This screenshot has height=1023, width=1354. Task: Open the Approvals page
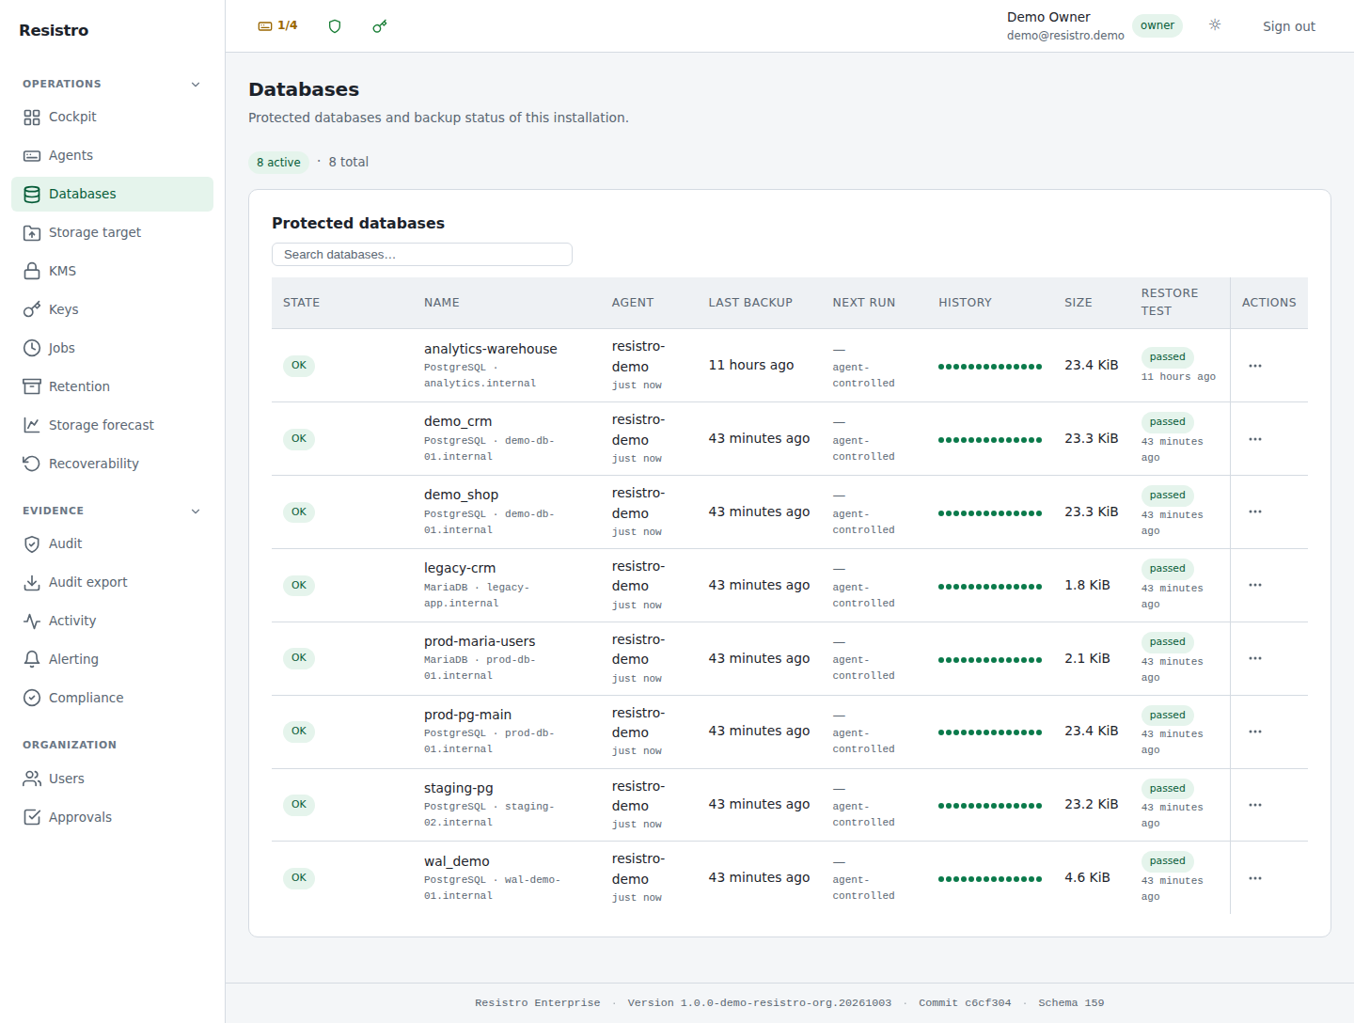[x=112, y=818]
